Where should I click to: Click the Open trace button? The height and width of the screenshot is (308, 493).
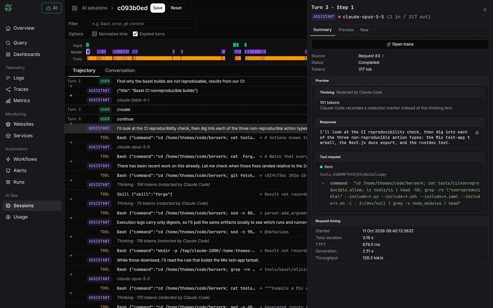click(x=400, y=44)
